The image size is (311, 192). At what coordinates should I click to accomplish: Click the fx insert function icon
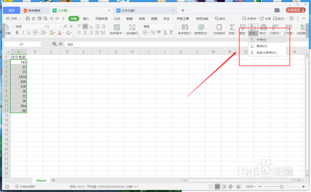pyautogui.click(x=61, y=44)
